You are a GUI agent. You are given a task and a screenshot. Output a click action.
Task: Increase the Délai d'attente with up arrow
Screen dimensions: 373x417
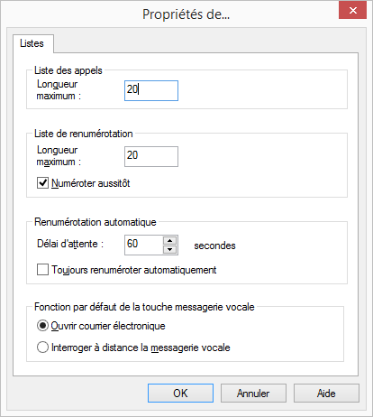pyautogui.click(x=170, y=240)
